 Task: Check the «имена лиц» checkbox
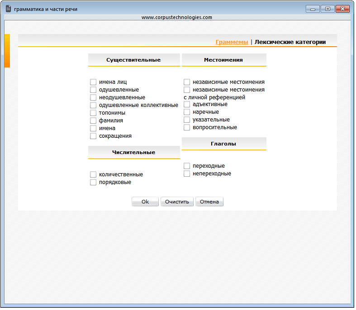pos(93,82)
